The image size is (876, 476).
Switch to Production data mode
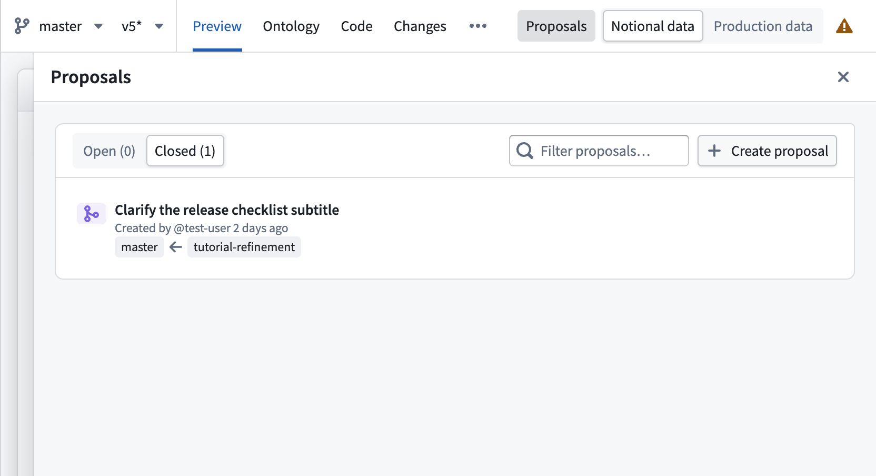point(763,26)
